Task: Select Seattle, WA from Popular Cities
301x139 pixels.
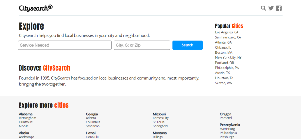Action: [x=223, y=83]
